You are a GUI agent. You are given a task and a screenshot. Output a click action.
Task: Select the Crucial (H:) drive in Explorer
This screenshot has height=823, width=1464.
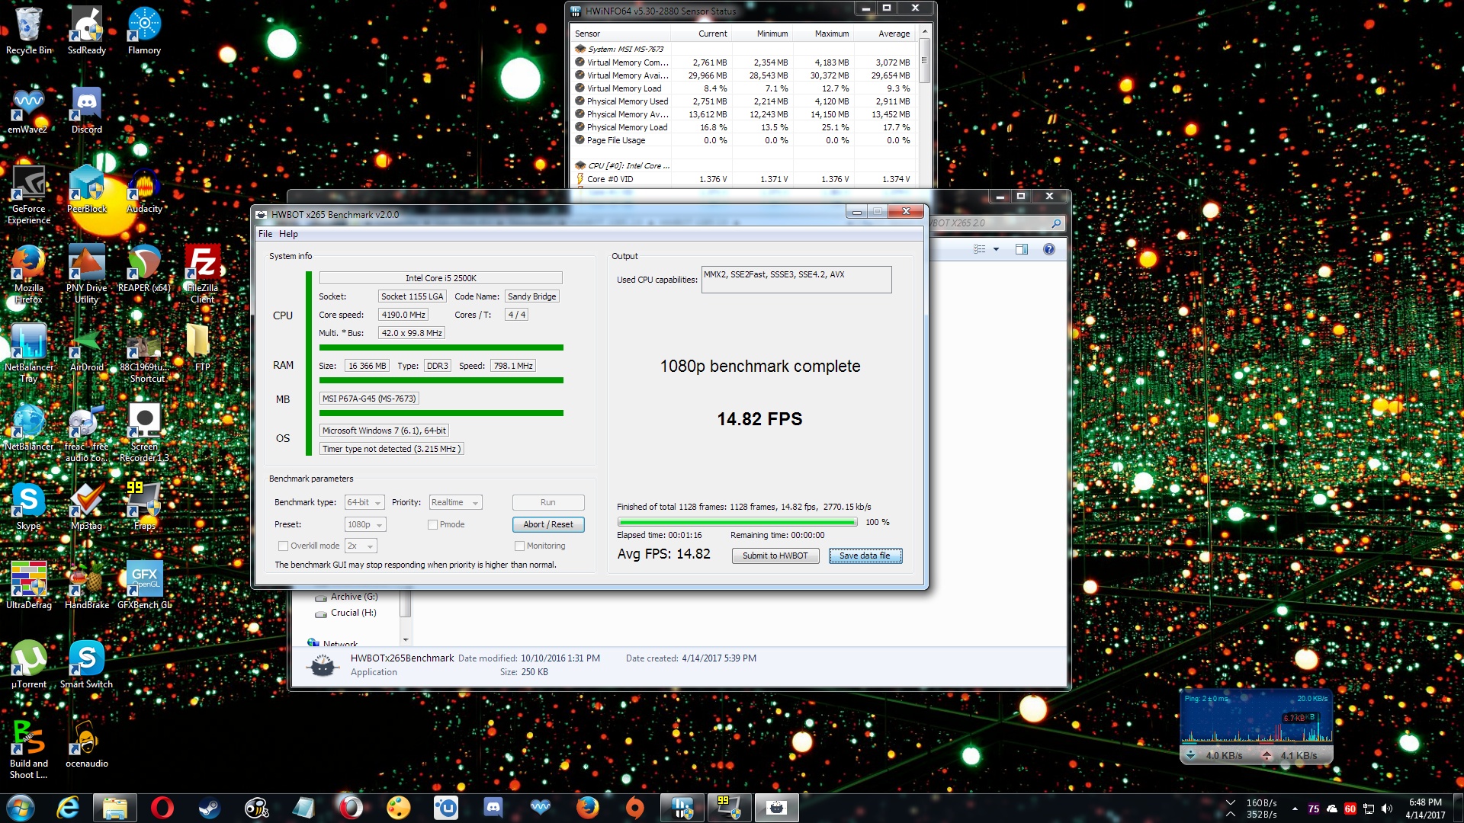point(353,613)
